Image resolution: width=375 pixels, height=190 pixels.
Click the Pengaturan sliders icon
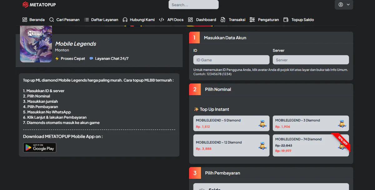tap(252, 20)
